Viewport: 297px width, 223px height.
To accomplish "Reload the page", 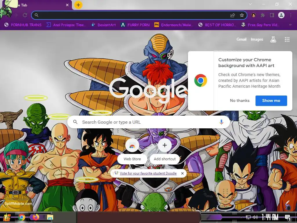I will 25,15.
